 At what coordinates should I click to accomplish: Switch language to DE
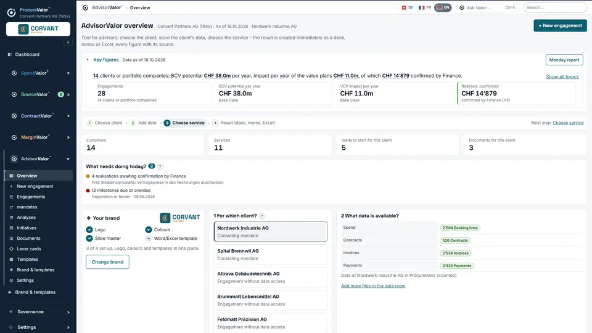408,7
